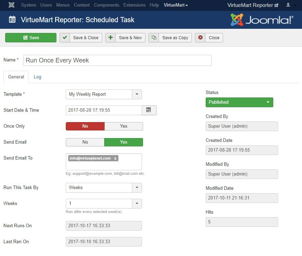The image size is (302, 256).
Task: Open the Components menu
Action: (107, 5)
